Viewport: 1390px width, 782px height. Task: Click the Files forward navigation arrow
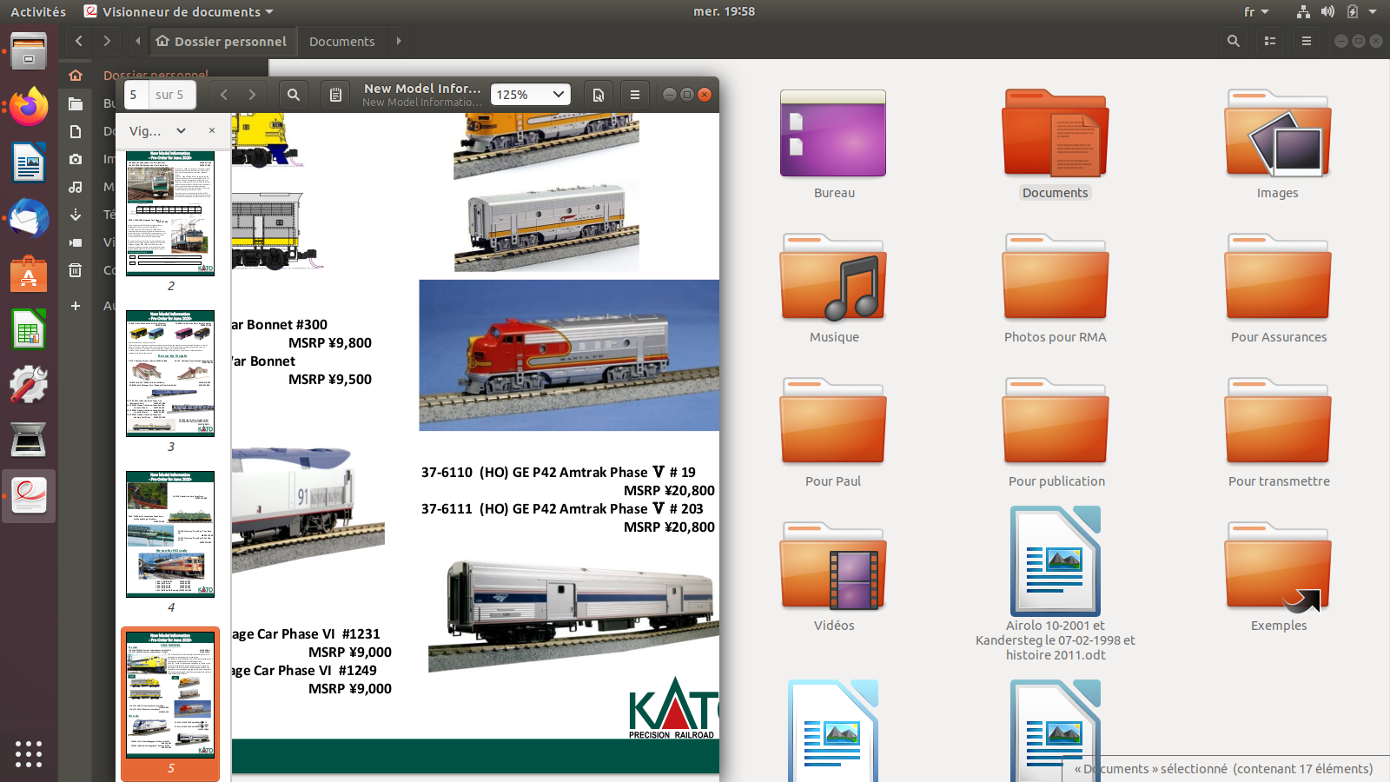(107, 41)
